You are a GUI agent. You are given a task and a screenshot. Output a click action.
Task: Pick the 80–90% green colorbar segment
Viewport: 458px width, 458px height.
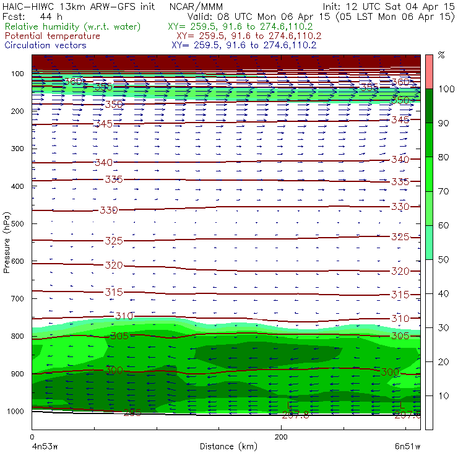pos(429,140)
